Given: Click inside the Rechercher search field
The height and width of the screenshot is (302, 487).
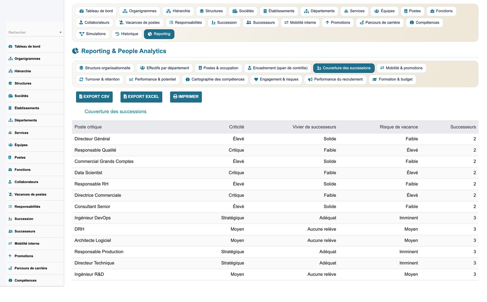Looking at the screenshot, I should click(35, 33).
